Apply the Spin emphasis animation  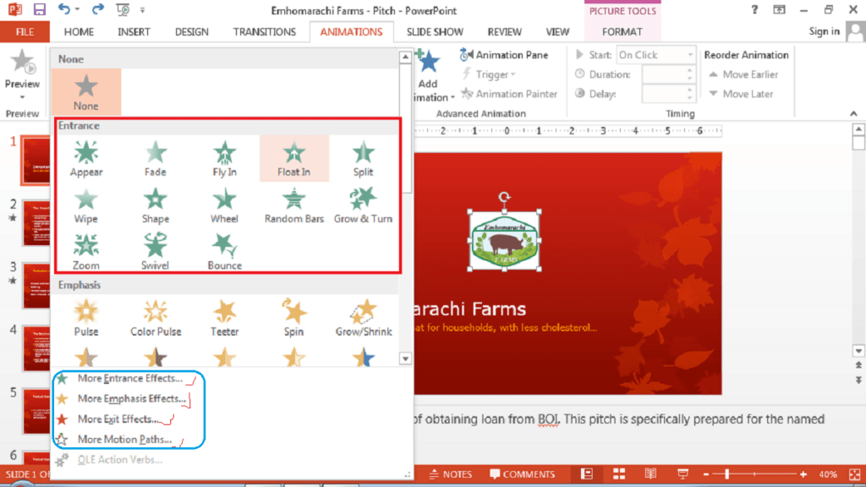point(293,314)
